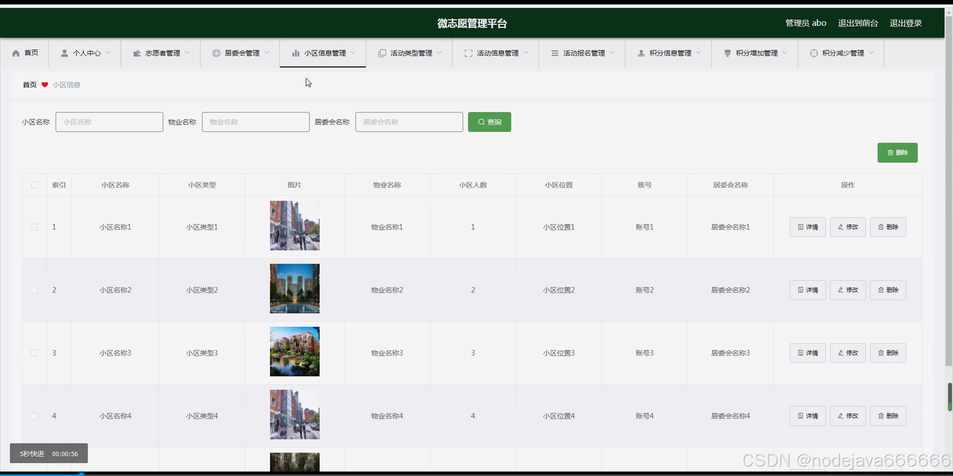Click the globe icon beside 积分减少管理

click(814, 53)
